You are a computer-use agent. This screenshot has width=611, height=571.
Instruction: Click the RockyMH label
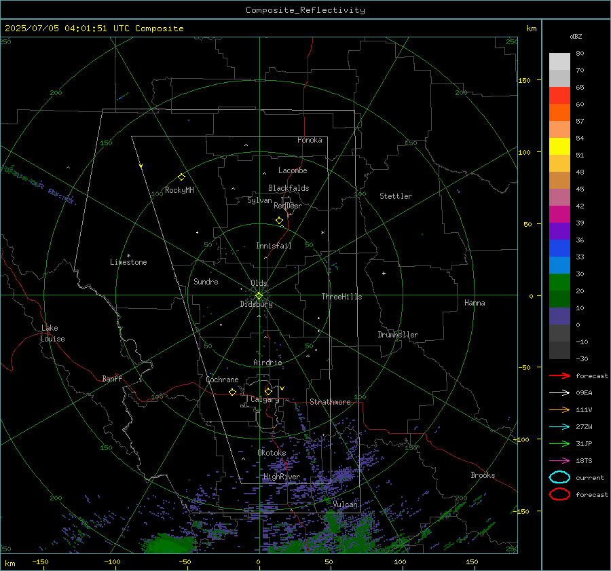pyautogui.click(x=179, y=190)
